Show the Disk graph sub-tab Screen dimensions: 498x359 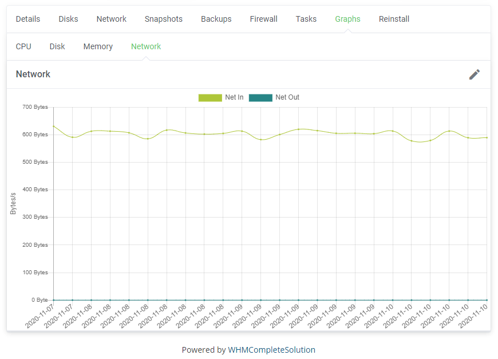point(57,47)
